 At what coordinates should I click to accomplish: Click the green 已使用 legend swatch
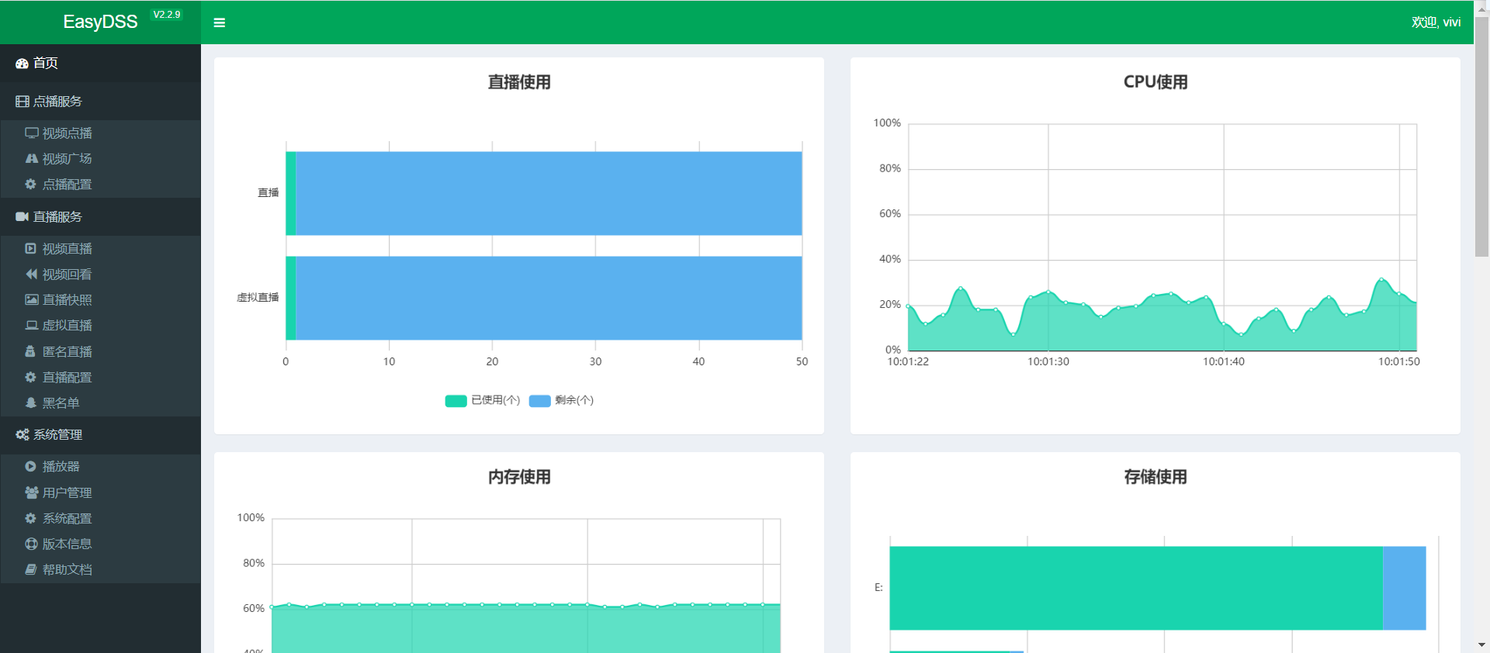tap(456, 401)
